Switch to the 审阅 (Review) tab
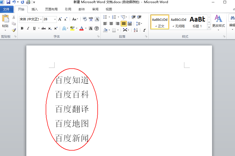This screenshot has width=235, height=156. click(x=95, y=9)
